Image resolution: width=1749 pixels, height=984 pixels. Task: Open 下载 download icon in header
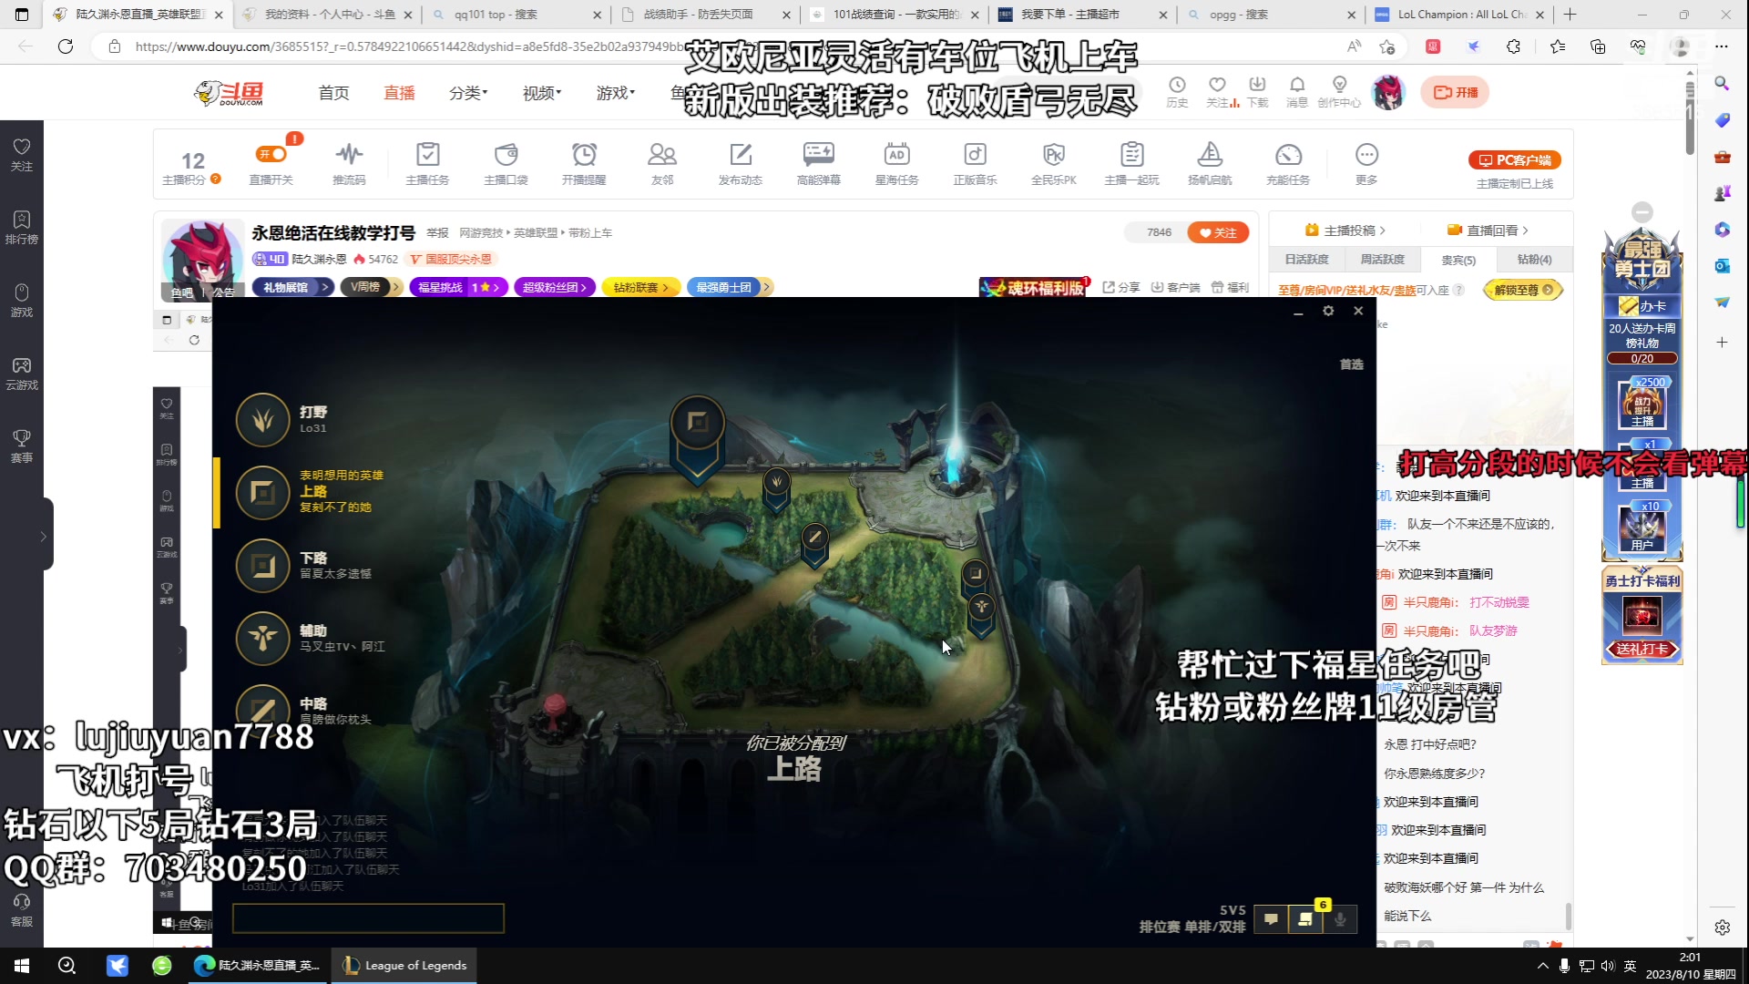coord(1257,92)
